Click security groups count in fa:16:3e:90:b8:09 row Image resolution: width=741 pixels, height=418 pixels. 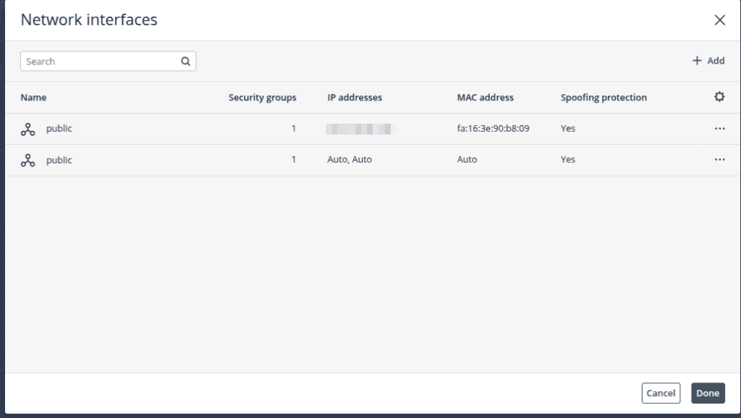tap(294, 129)
